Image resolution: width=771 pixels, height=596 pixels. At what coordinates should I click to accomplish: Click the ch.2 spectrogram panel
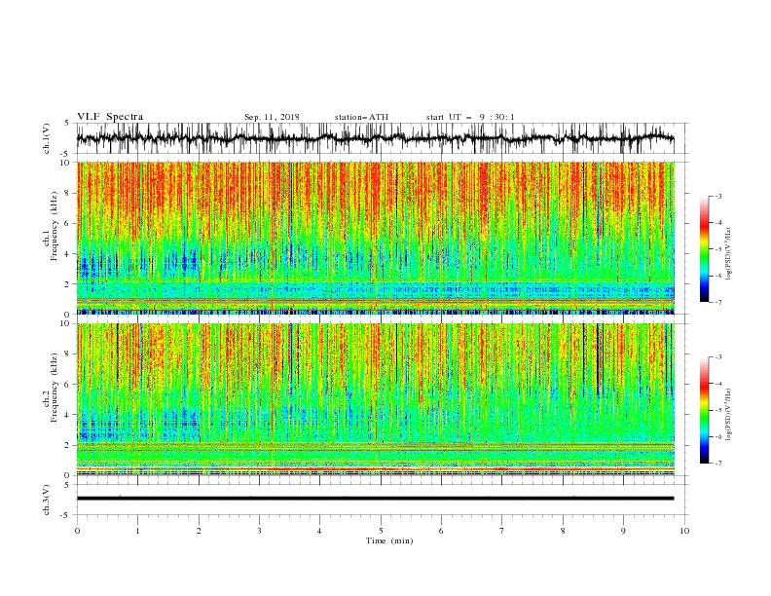pos(376,399)
